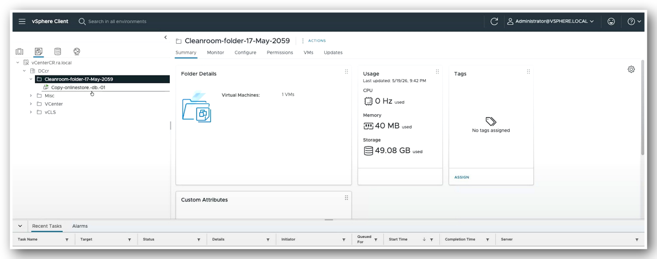The width and height of the screenshot is (657, 259).
Task: Open the Permissions tab
Action: pos(280,52)
